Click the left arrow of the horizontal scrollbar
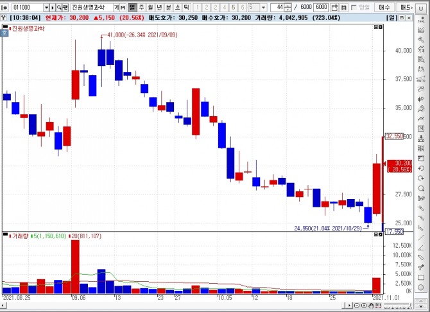Screen dimensions: 430x312 pos(2,306)
